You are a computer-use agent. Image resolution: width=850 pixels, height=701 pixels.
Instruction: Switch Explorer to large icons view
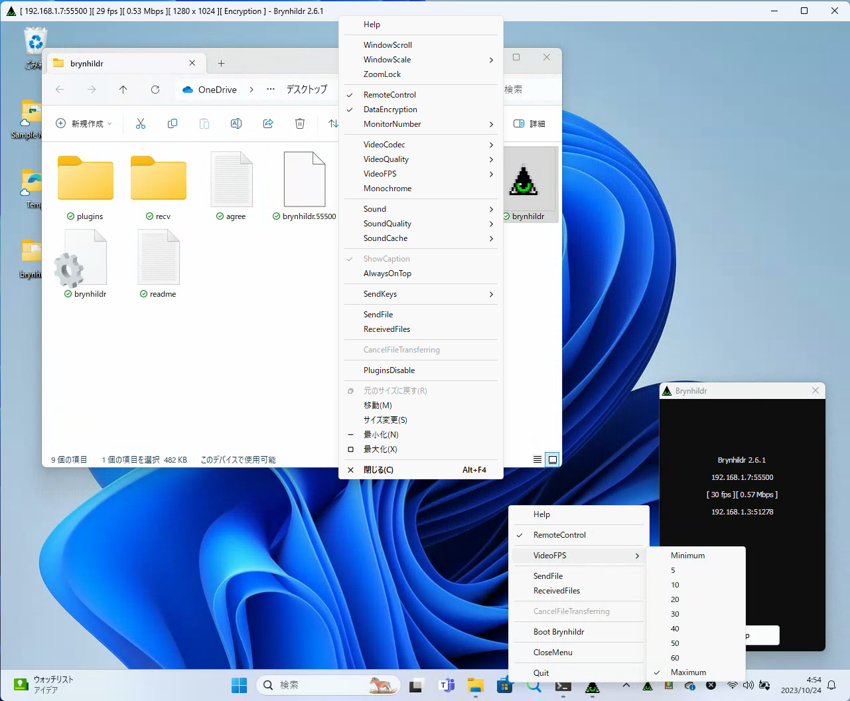(x=552, y=459)
